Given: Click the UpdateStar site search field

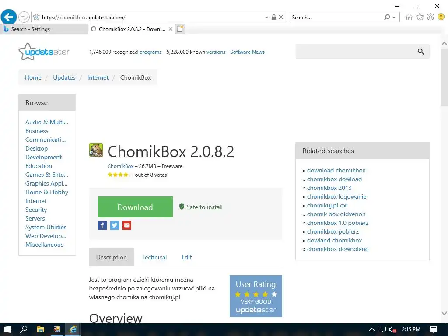Looking at the screenshot, I should (356, 52).
